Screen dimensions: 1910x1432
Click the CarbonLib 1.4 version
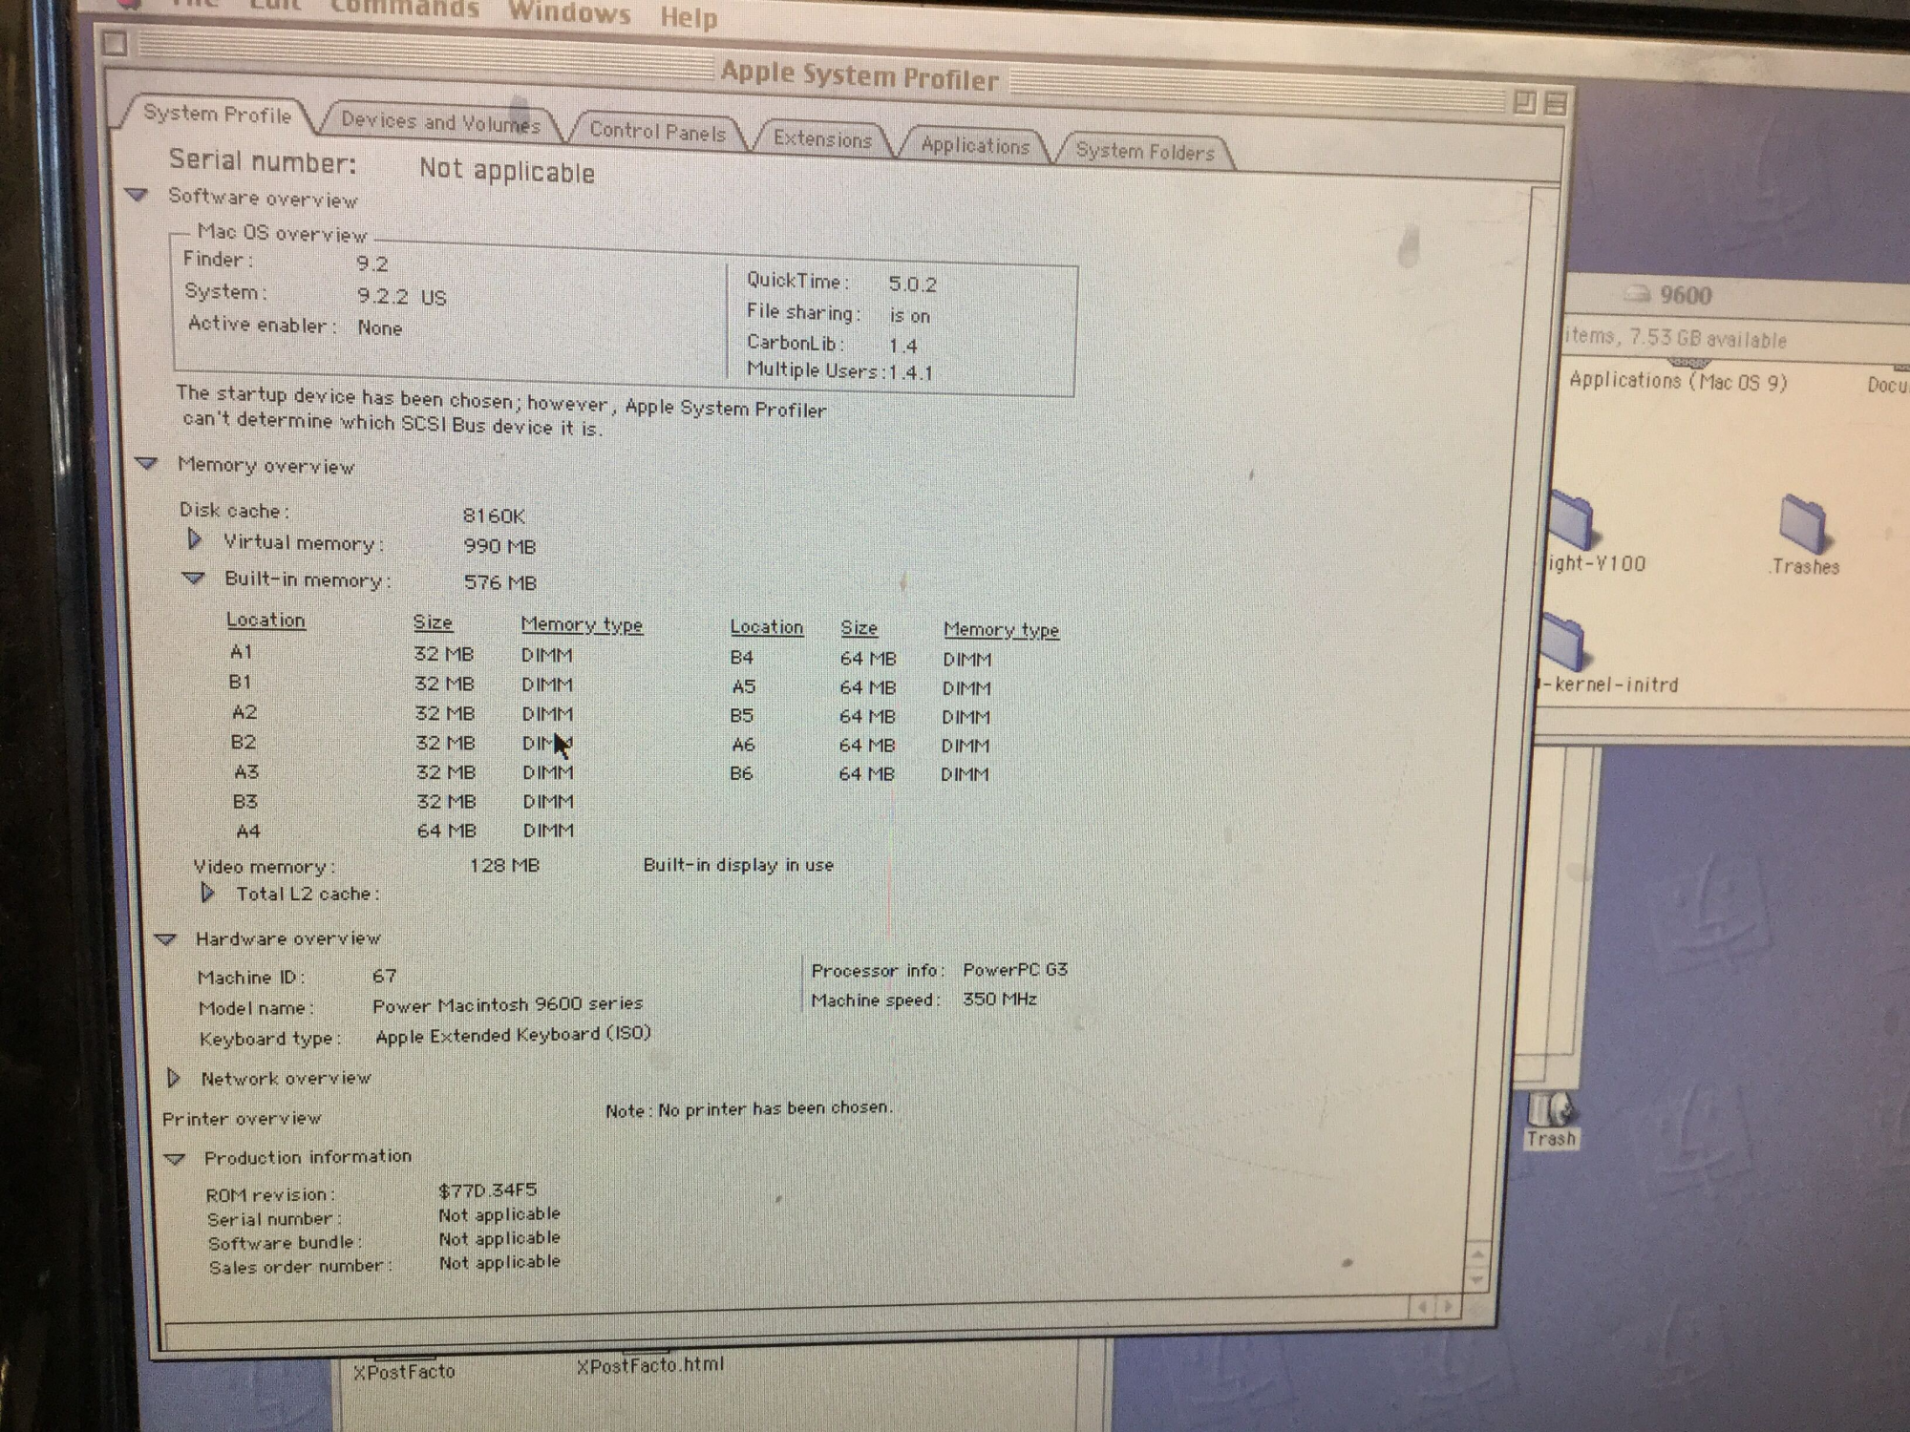point(902,345)
